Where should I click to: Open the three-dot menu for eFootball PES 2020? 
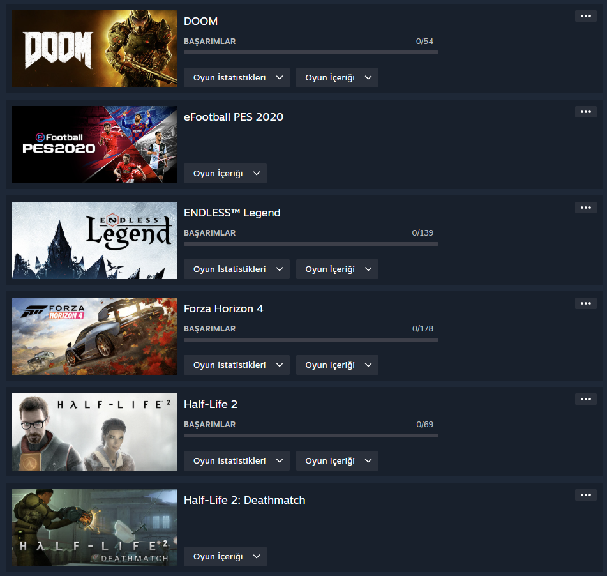point(585,112)
